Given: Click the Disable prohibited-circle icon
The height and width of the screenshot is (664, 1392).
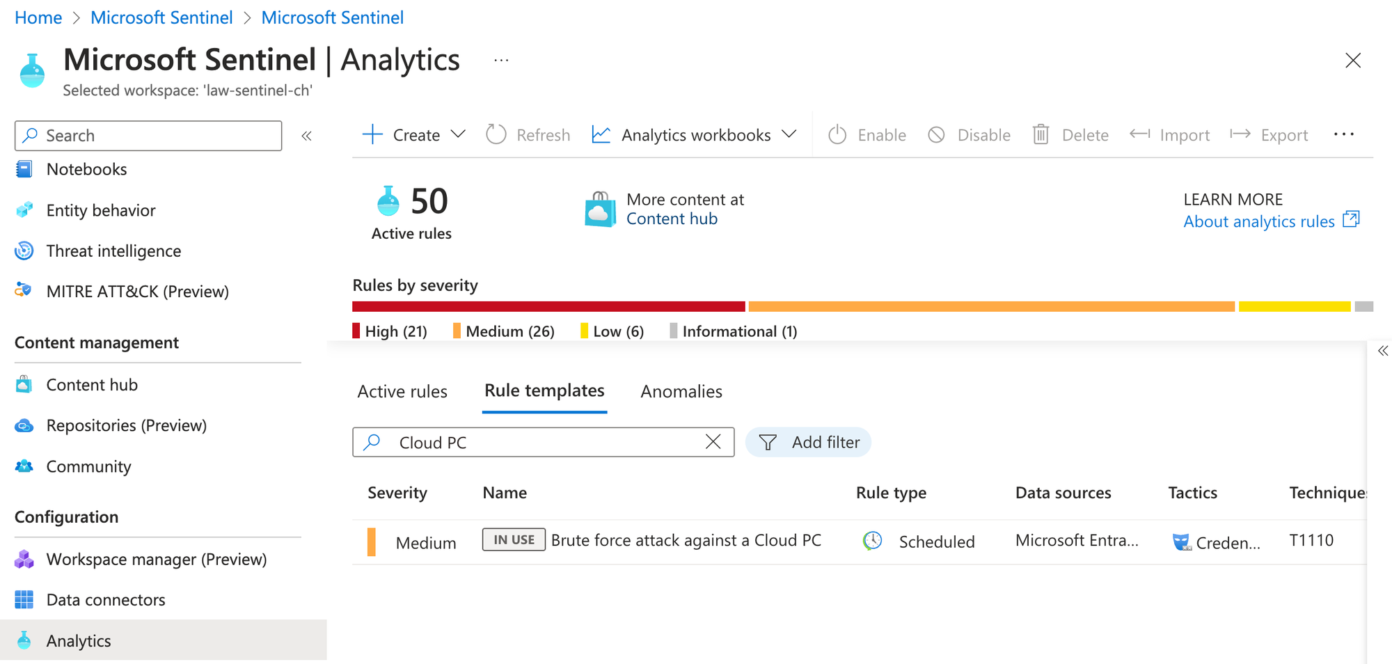Looking at the screenshot, I should tap(937, 134).
